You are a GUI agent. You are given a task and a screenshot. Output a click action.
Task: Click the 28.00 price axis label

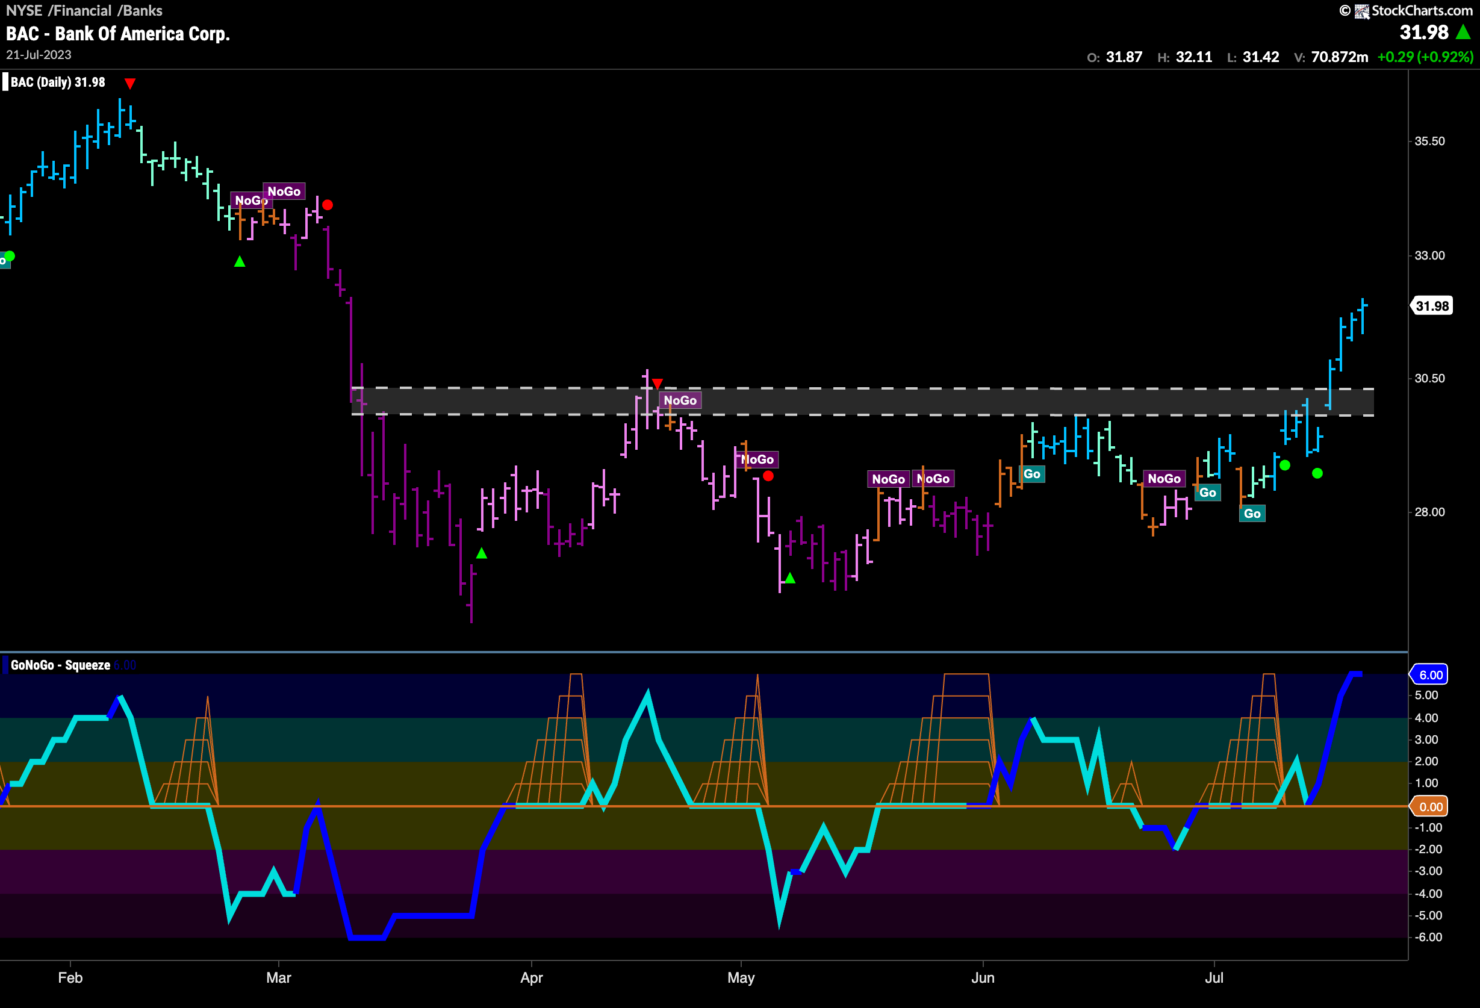[1429, 512]
